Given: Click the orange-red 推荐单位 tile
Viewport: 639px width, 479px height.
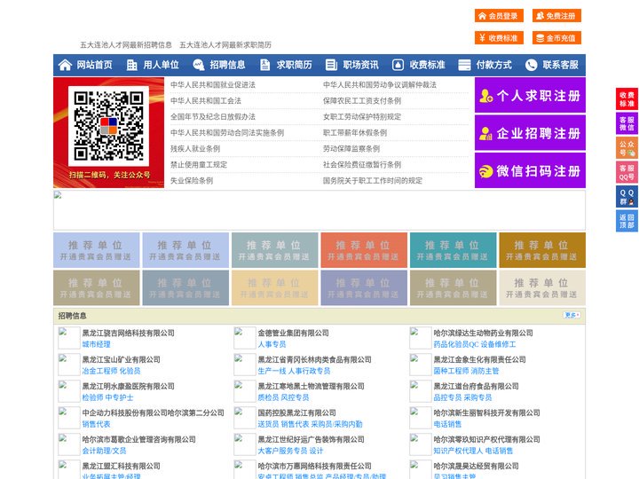Looking at the screenshot, I should click(x=364, y=250).
